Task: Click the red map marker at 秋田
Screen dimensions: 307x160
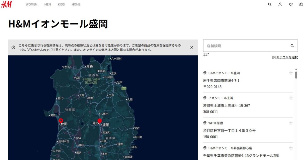Action: [61, 121]
